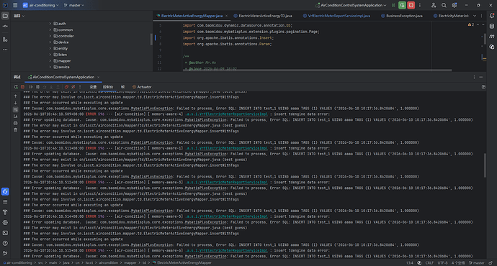
Task: Go to next highlighted error arrow
Action: click(x=483, y=24)
